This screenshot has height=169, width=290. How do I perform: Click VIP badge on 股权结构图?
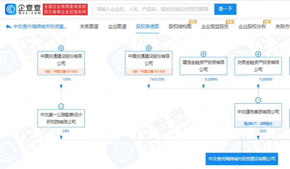(x=192, y=22)
